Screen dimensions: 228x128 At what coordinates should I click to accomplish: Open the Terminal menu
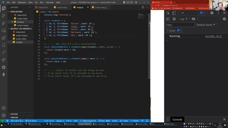tap(50, 2)
